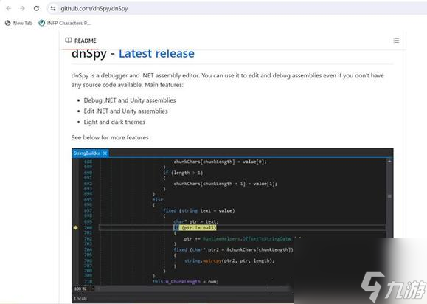Click the yellow current-statement arrow marker
Image resolution: width=427 pixels, height=304 pixels.
(75, 227)
